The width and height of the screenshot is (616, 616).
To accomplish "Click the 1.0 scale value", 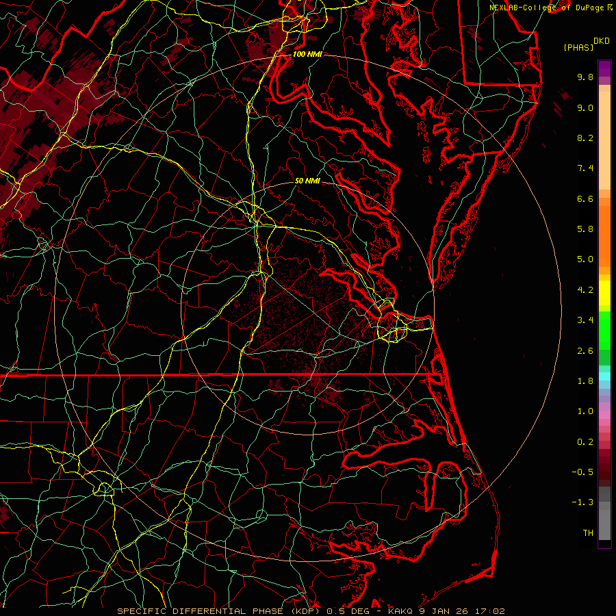I will point(585,411).
